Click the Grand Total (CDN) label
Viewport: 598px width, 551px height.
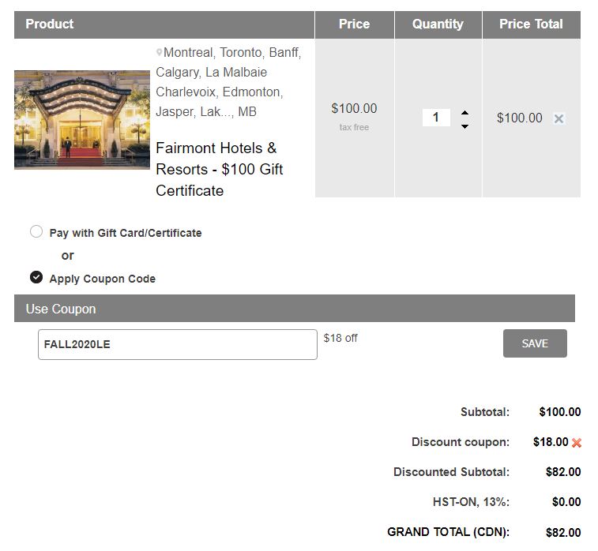(x=448, y=532)
